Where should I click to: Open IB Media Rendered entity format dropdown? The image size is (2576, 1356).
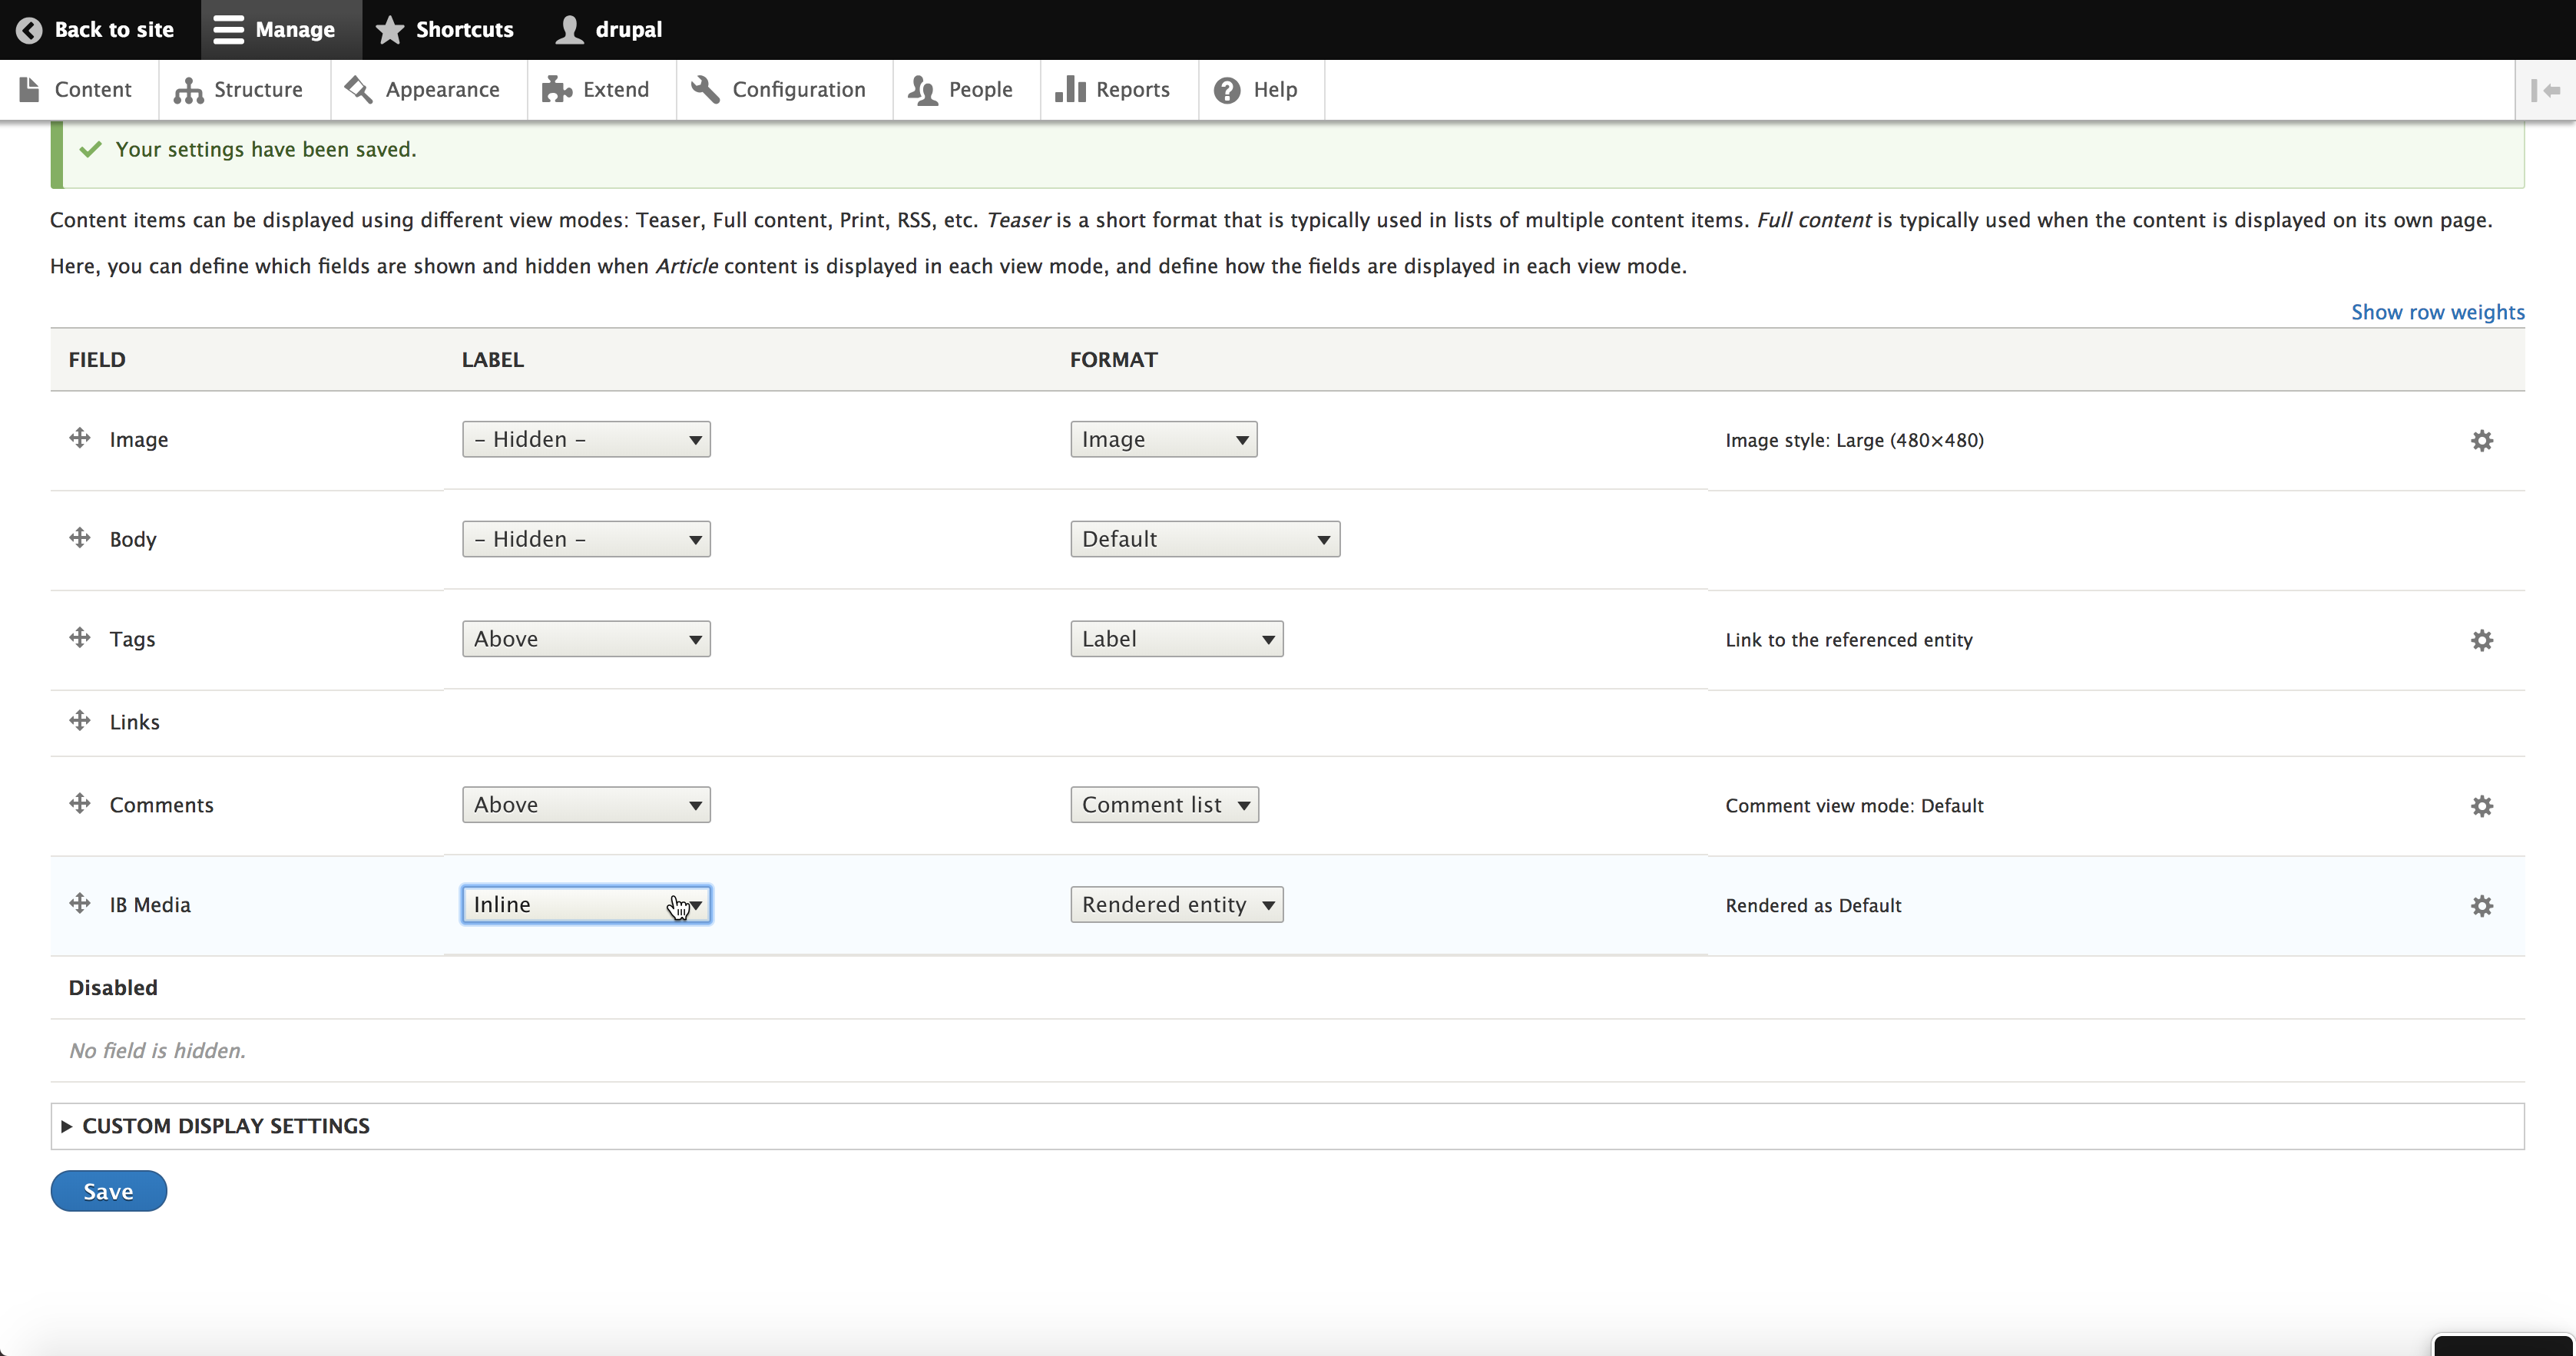[x=1176, y=905]
